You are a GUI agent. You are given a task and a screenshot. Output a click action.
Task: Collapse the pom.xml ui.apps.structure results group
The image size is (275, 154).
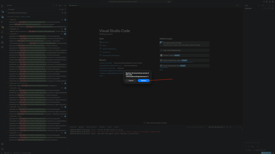point(7,107)
